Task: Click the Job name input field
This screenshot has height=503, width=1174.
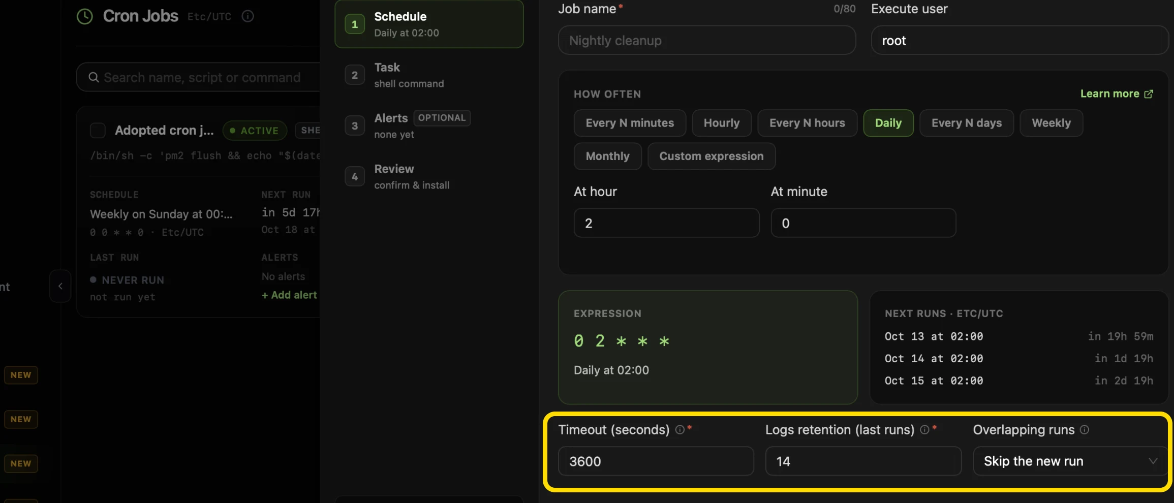Action: (x=707, y=40)
